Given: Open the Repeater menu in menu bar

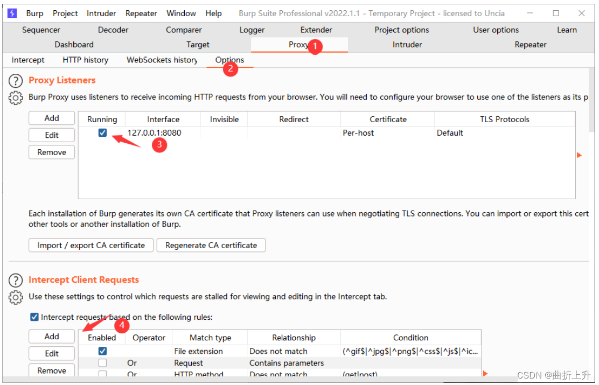Looking at the screenshot, I should point(141,13).
